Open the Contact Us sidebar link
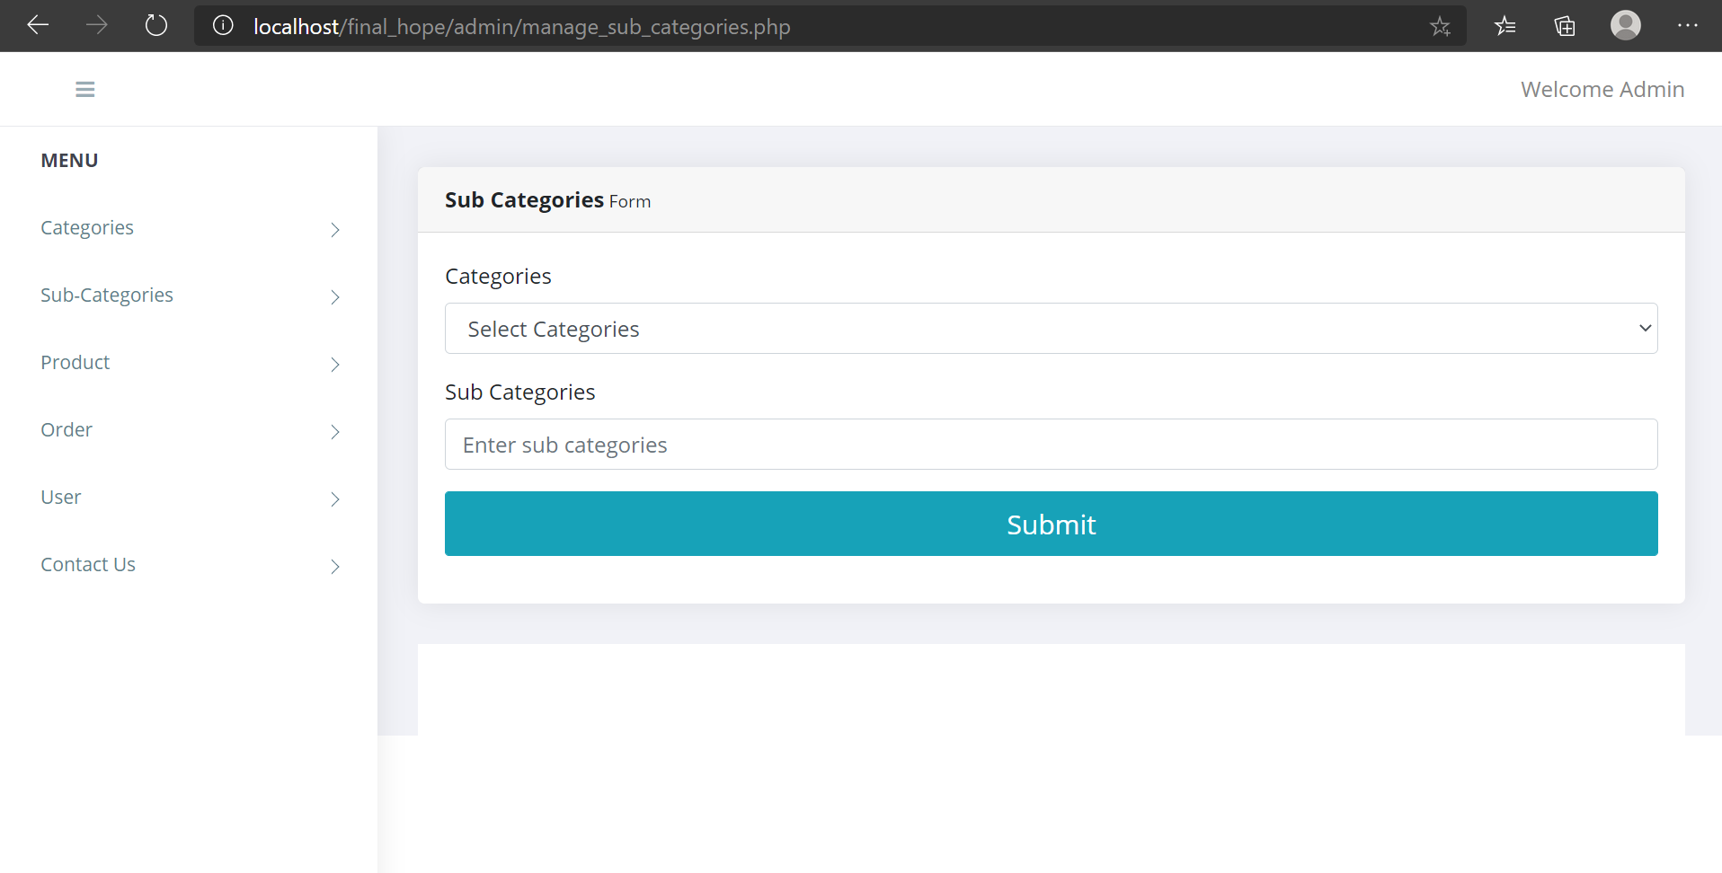This screenshot has width=1722, height=873. (x=87, y=564)
